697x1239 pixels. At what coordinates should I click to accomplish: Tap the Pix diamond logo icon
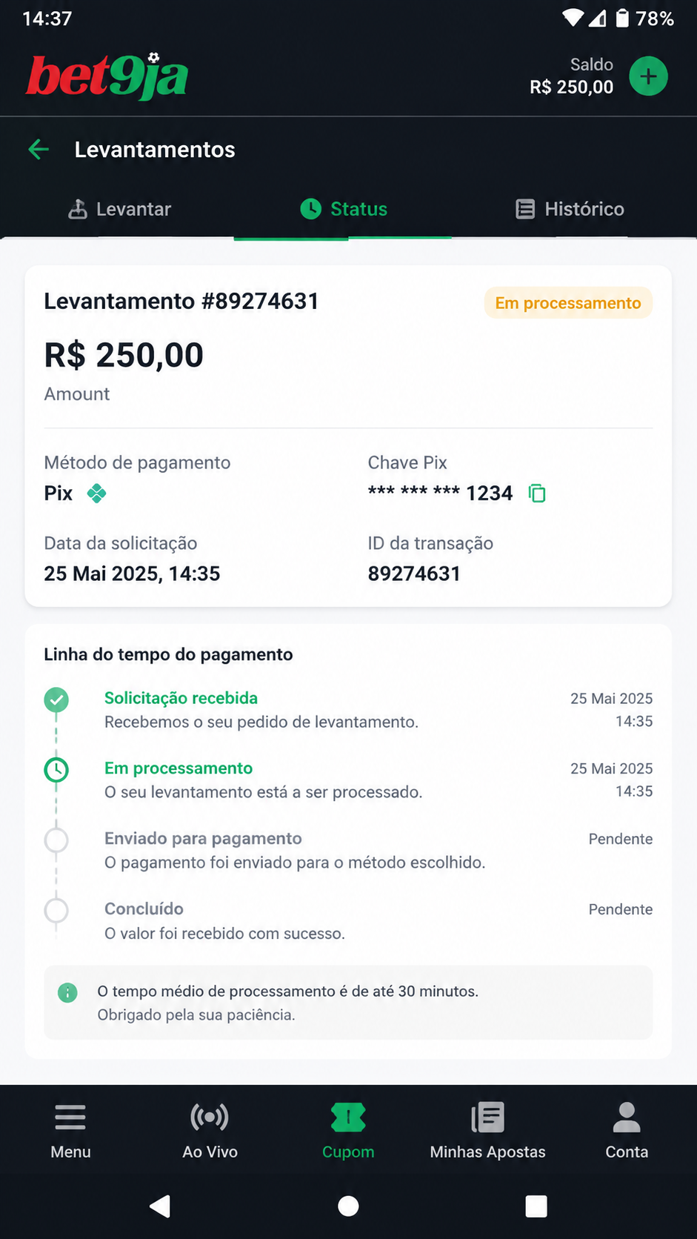point(96,493)
